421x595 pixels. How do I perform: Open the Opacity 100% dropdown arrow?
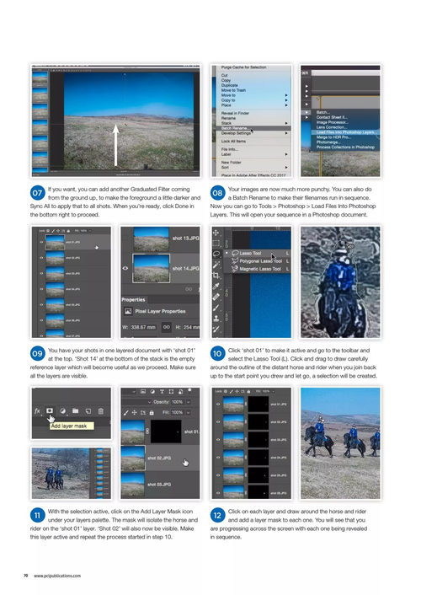tap(188, 402)
